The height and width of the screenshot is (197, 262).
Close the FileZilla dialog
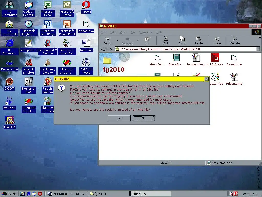(206, 79)
